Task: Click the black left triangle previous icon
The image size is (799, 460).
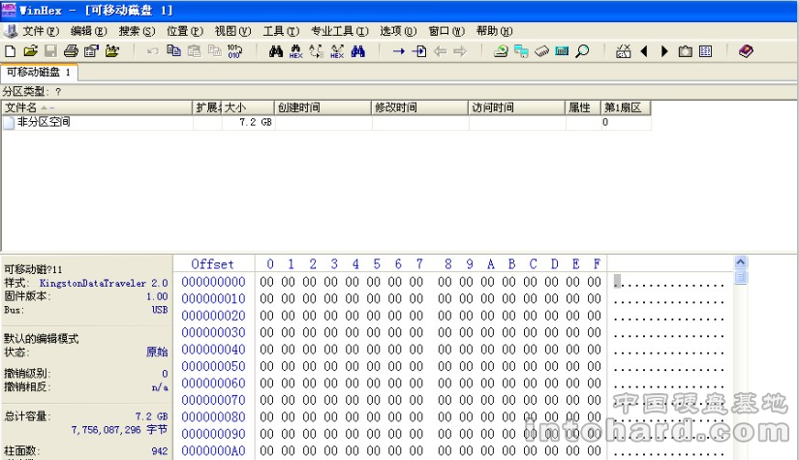Action: coord(644,51)
